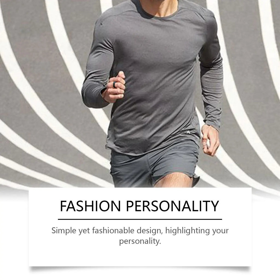Click the small dark mark on the shirt shoulder
Screen dimensions: 280x280
[101, 24]
